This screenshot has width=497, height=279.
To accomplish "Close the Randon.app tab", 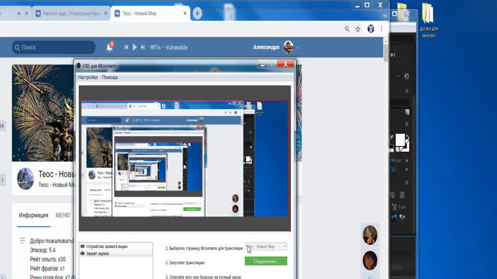I will click(x=106, y=13).
